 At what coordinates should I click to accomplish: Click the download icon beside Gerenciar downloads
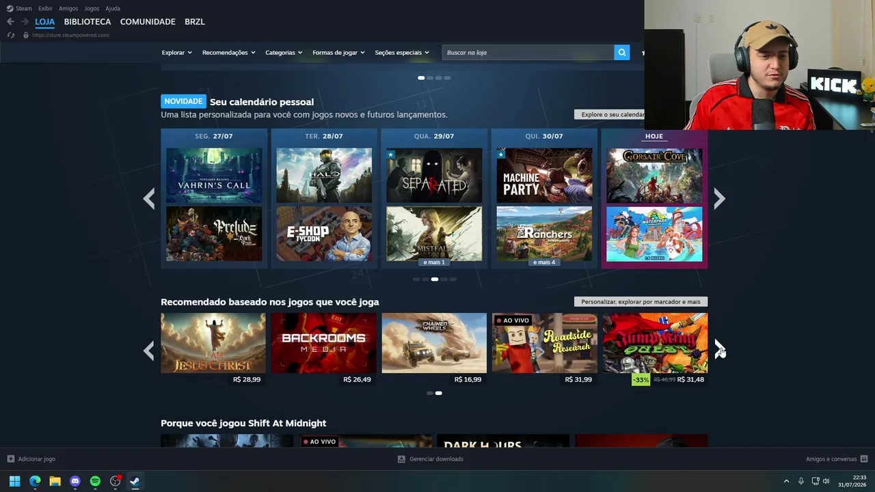pyautogui.click(x=401, y=459)
